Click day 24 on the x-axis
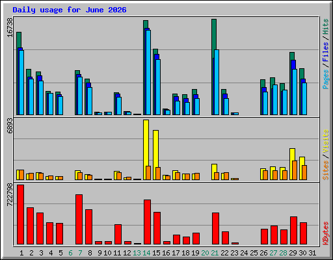 coord(244,253)
